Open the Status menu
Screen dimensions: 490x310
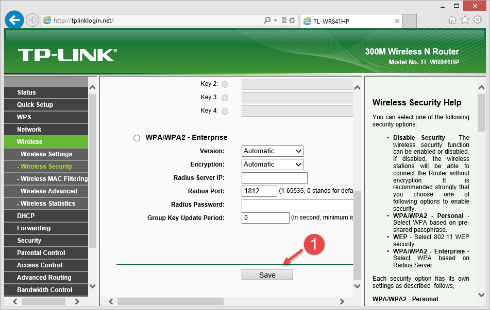tap(46, 93)
